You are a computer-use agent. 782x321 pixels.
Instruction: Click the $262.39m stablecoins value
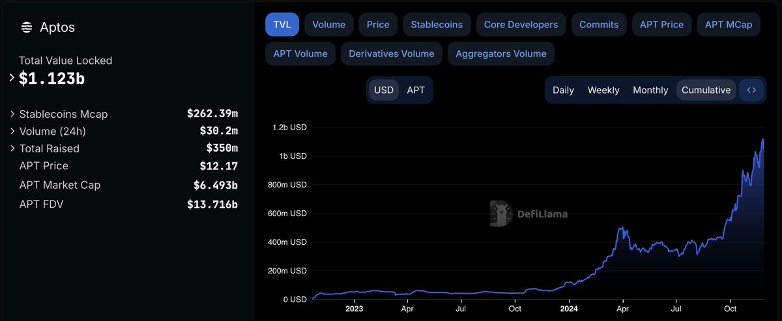[x=212, y=114]
